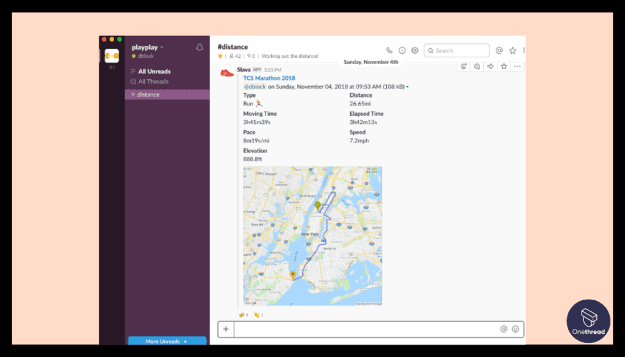625x357 pixels.
Task: Collapse the attachment with the blue caret
Action: coord(407,87)
